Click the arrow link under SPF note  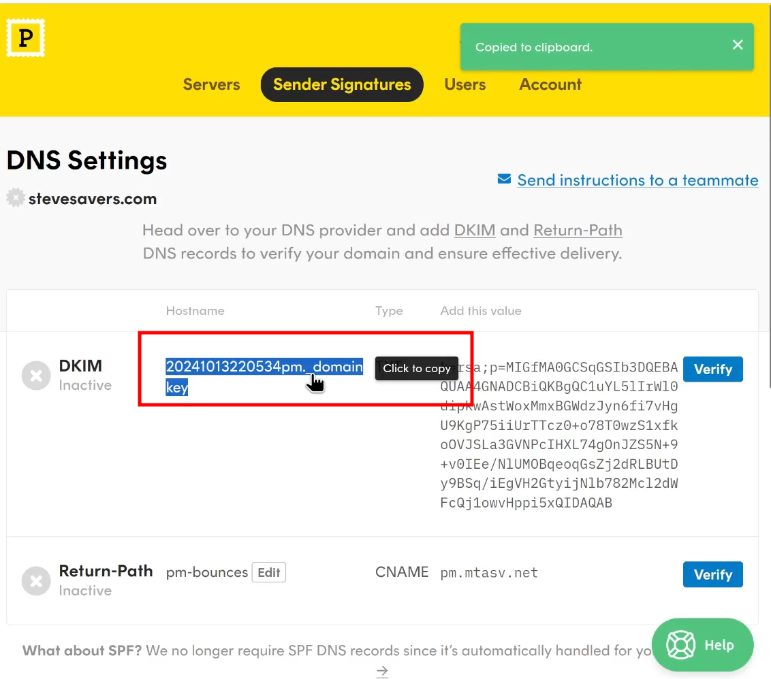[x=382, y=671]
